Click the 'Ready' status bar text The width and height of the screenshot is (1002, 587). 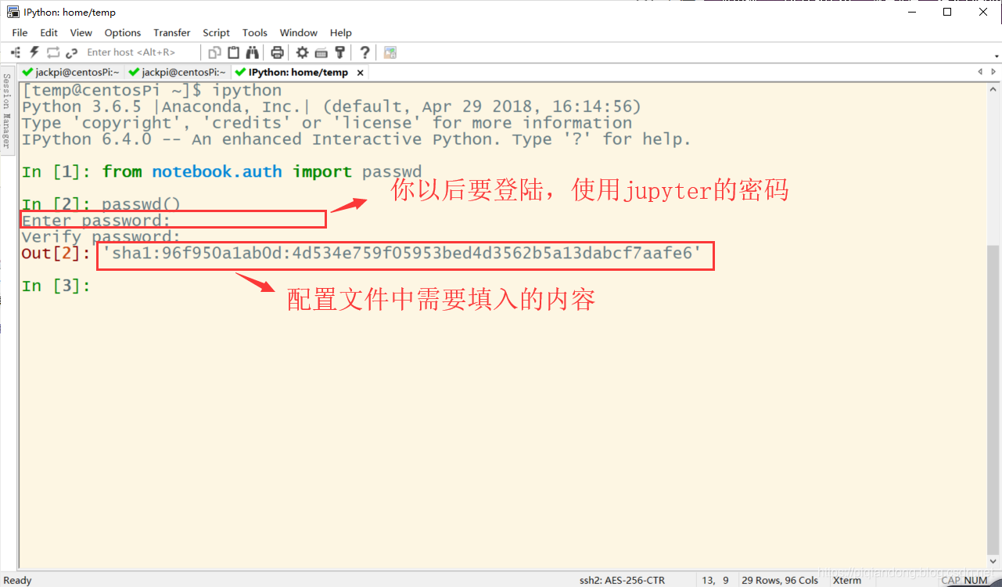tap(18, 580)
